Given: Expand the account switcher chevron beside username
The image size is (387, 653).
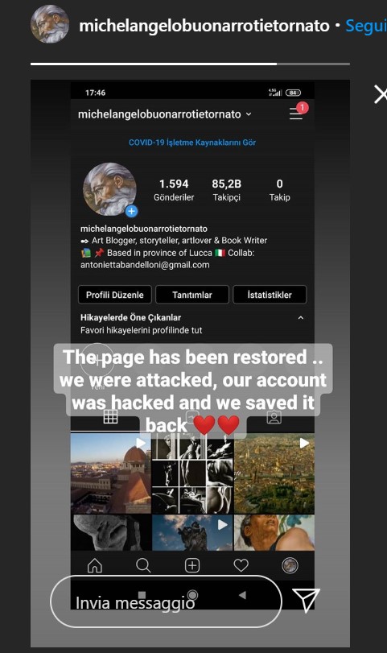Looking at the screenshot, I should tap(249, 114).
